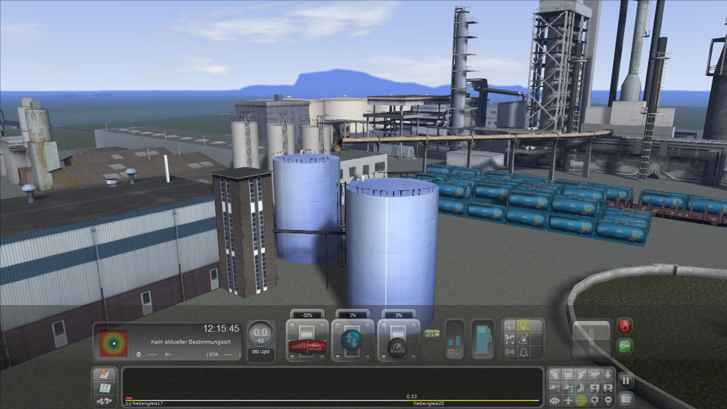Switch to trackside camera view
The image size is (727, 409).
594,374
